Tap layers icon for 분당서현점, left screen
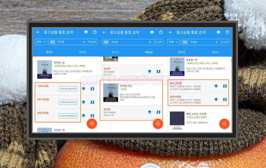This screenshot has height=168, width=266. click(x=84, y=116)
